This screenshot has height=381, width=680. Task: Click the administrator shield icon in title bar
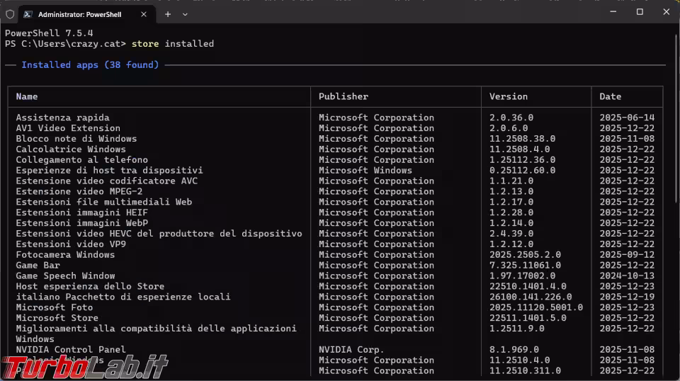10,14
